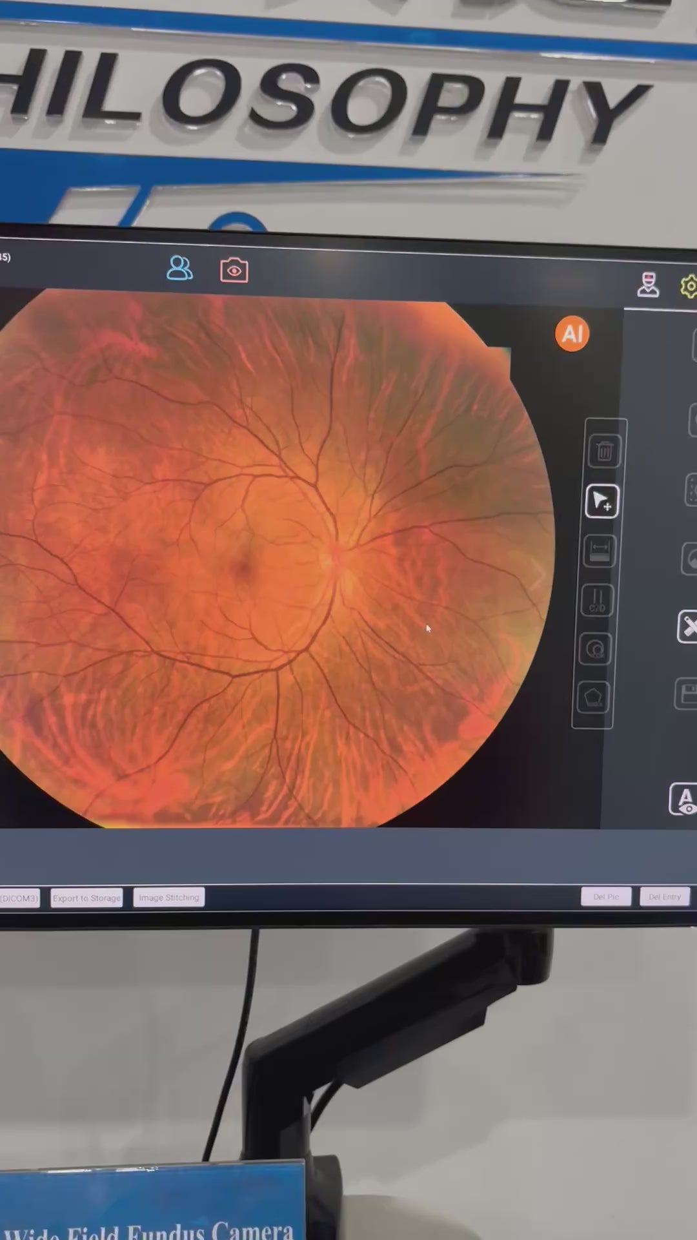Go to next image arrow
Screen dimensions: 697x1240
click(538, 574)
